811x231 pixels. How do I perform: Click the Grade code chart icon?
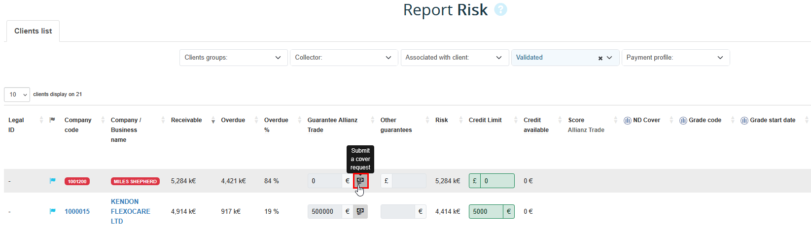(683, 121)
